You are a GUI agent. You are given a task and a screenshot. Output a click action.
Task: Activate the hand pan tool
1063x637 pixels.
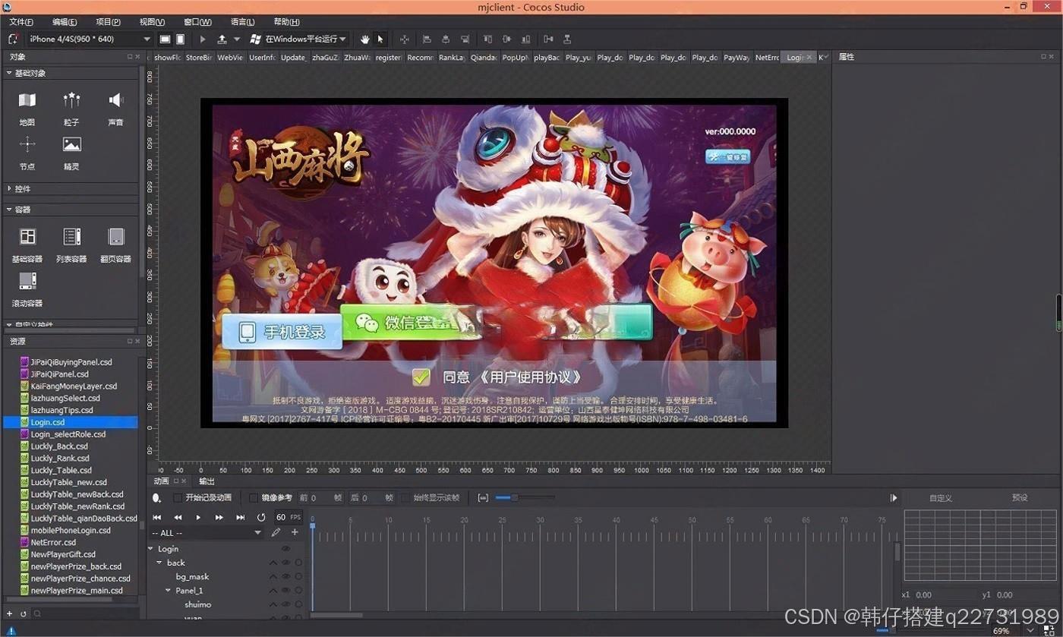(364, 39)
